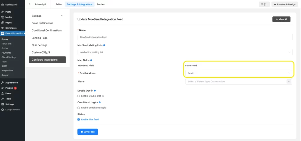Click the Users person icon
Image resolution: width=301 pixels, height=141 pixels.
pyautogui.click(x=2, y=93)
